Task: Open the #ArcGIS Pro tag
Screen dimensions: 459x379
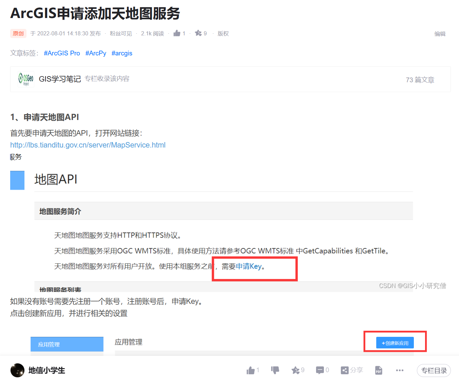Action: (62, 53)
